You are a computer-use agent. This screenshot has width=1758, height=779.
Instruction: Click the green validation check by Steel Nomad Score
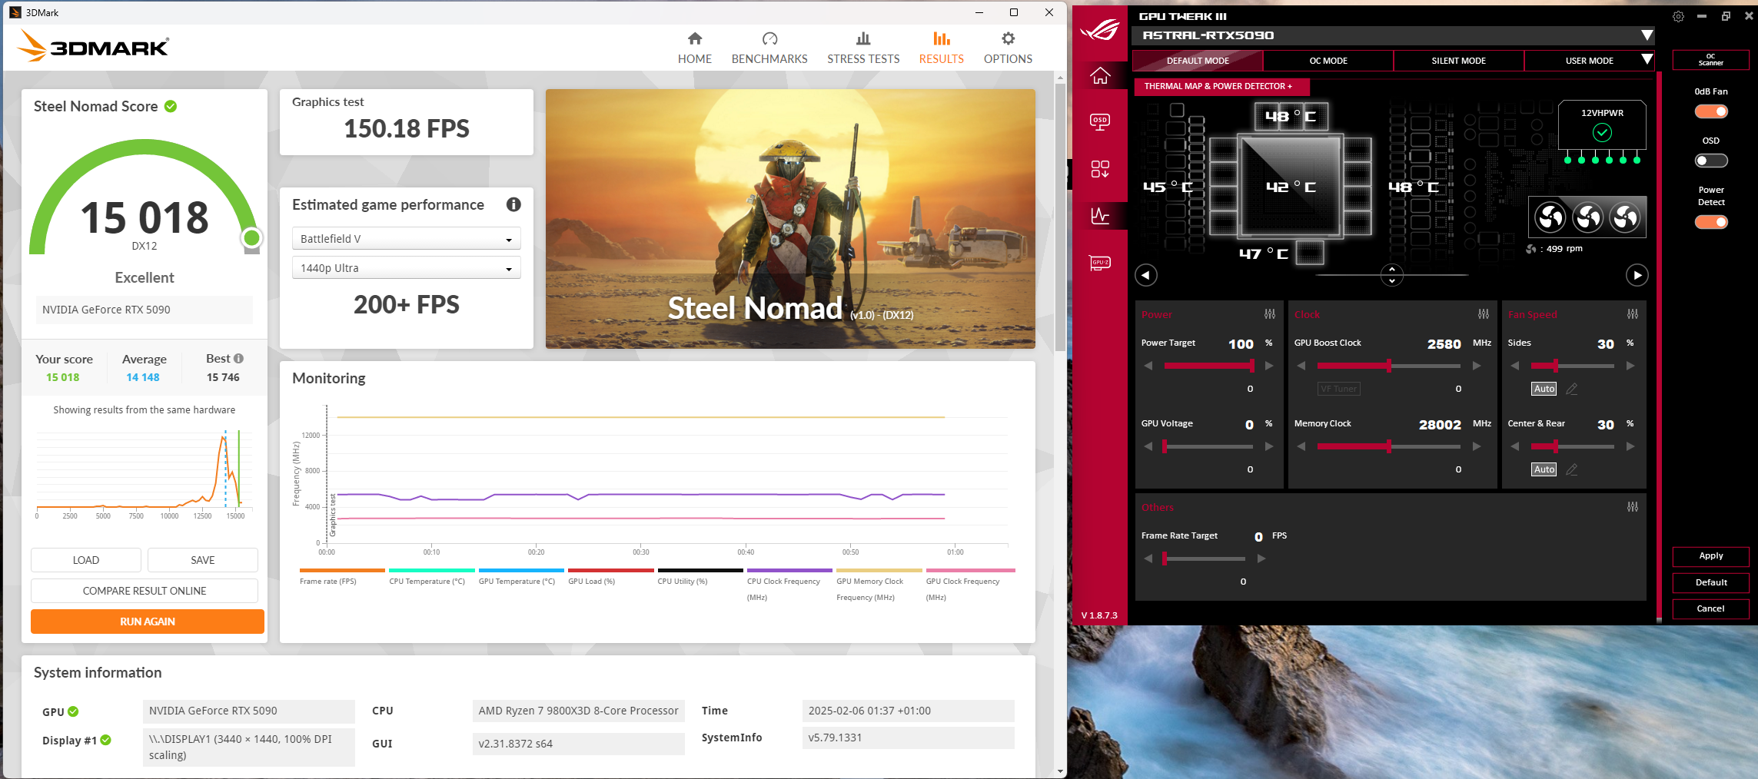[171, 106]
